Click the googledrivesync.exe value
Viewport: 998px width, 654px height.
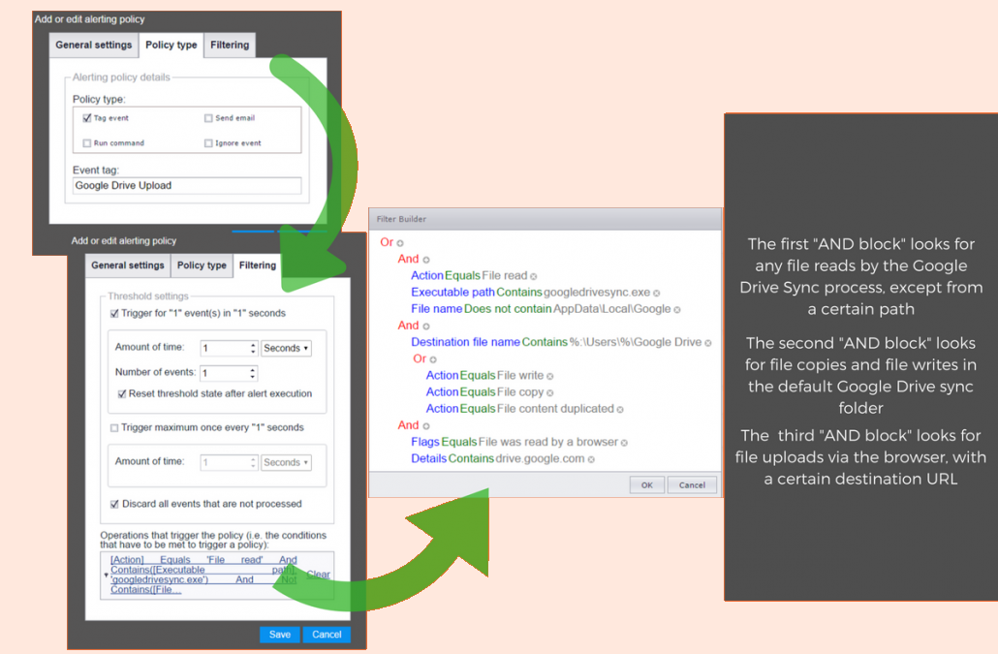tap(597, 293)
